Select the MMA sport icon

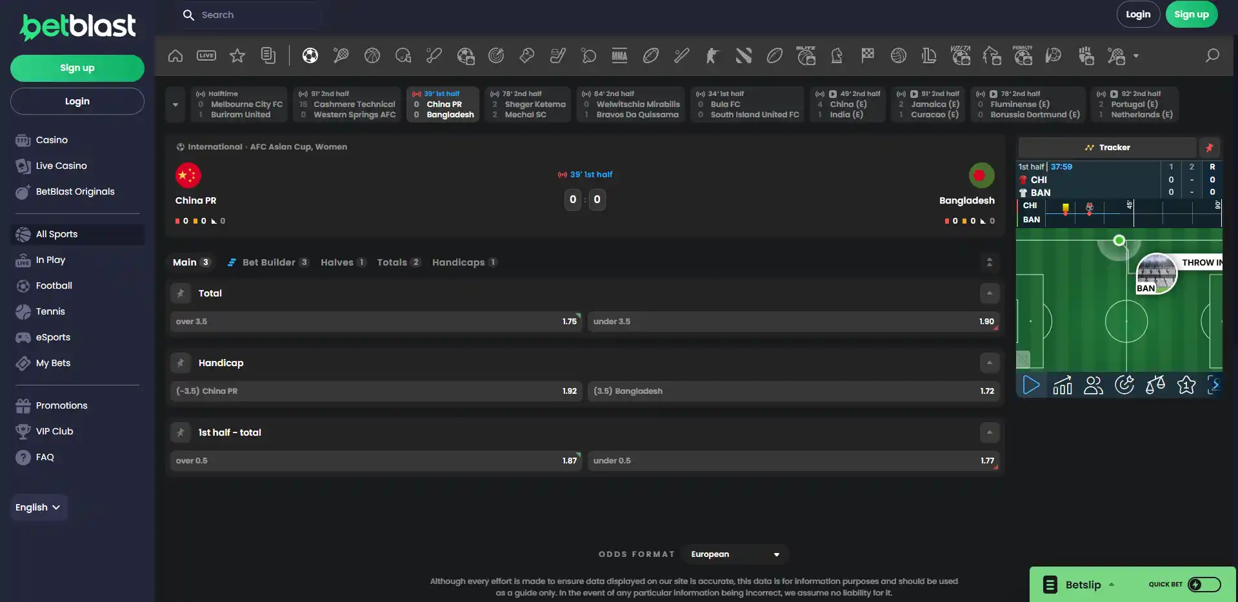click(x=620, y=56)
